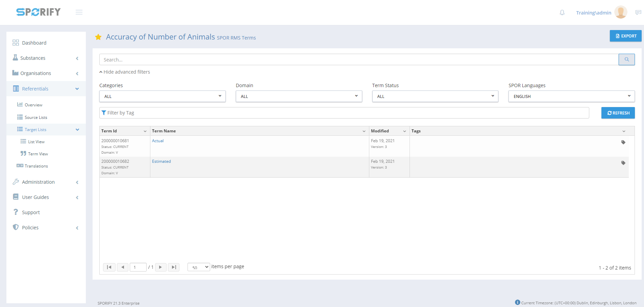Click the timezone info icon
Image resolution: width=644 pixels, height=307 pixels.
point(517,302)
